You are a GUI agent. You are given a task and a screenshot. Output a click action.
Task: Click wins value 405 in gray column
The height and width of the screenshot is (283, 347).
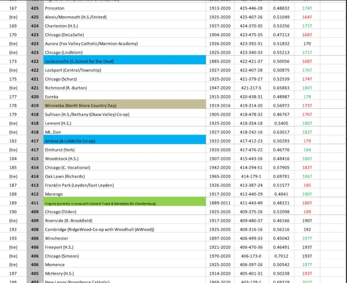click(35, 274)
